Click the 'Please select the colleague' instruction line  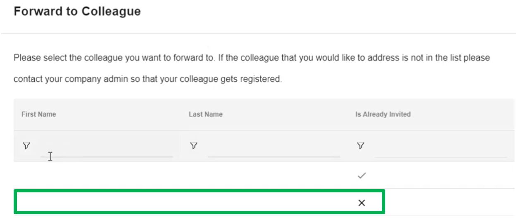point(252,58)
